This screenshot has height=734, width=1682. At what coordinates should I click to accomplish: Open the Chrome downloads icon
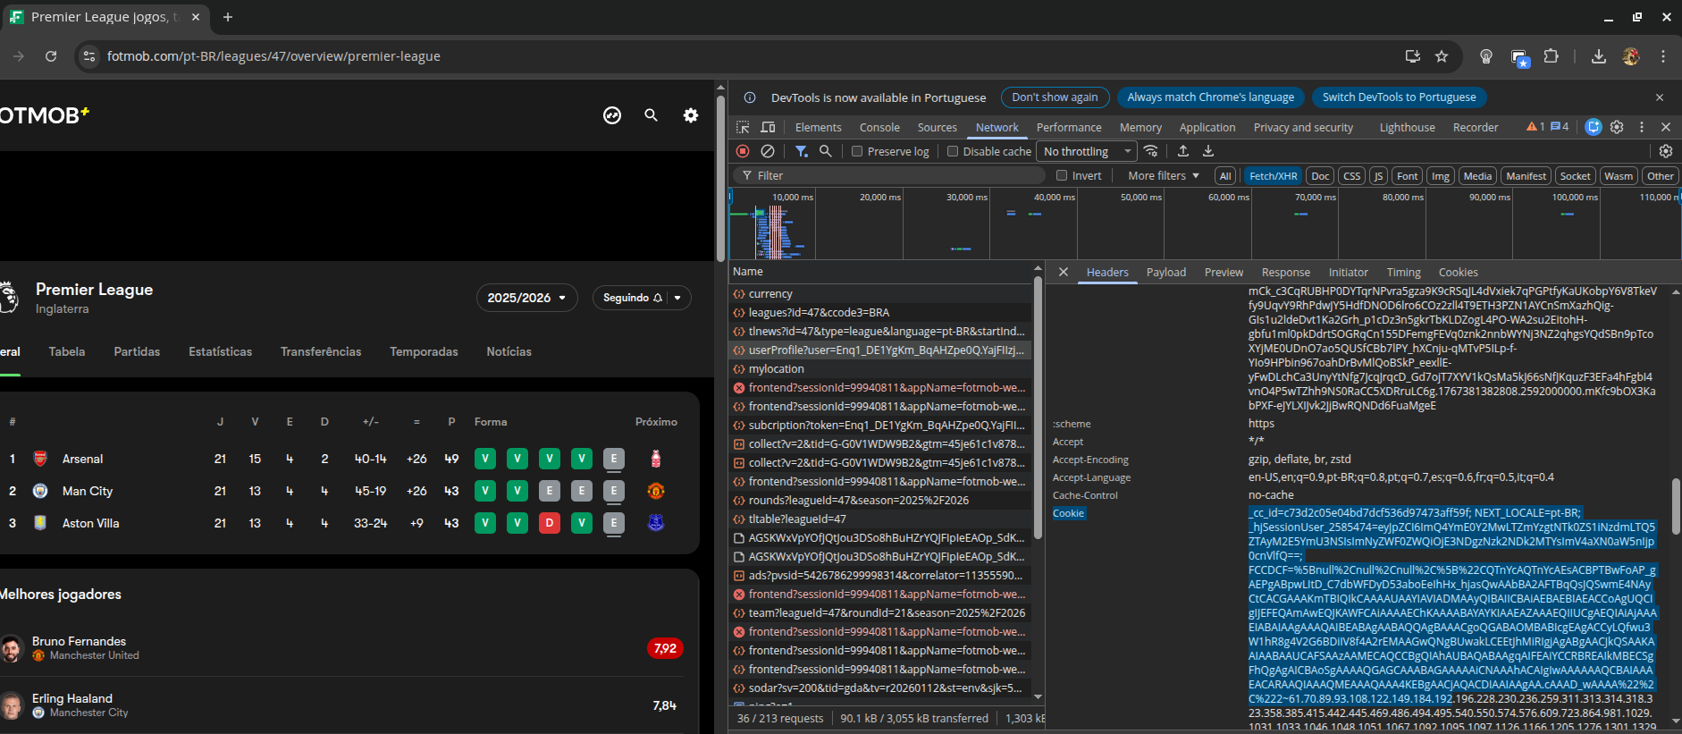coord(1599,56)
